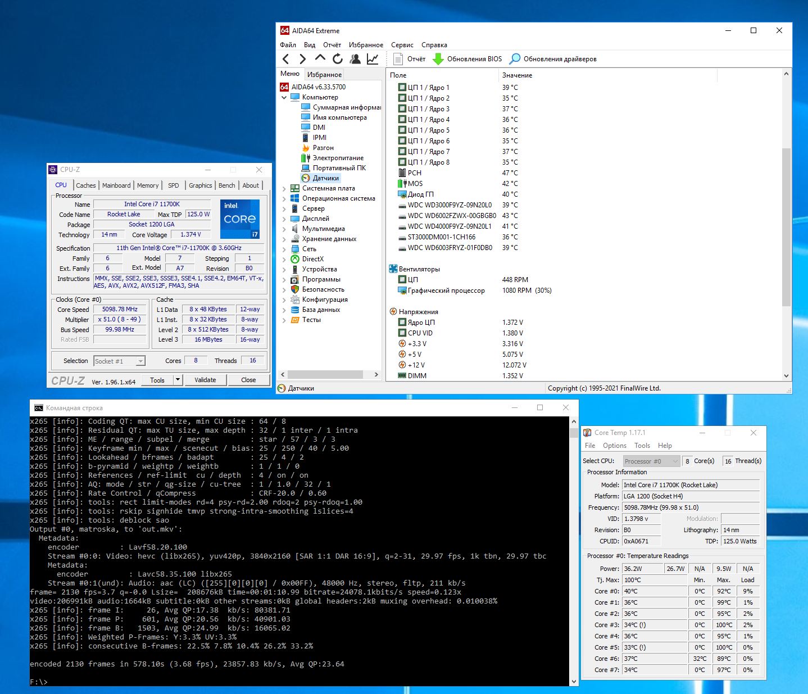Open driver updates search in AIDA64

(x=515, y=59)
